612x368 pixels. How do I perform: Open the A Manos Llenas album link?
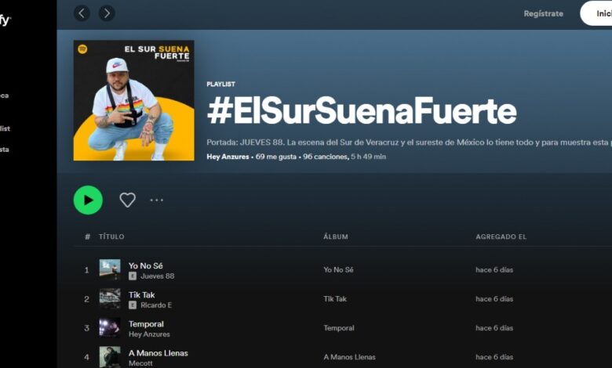tap(349, 357)
